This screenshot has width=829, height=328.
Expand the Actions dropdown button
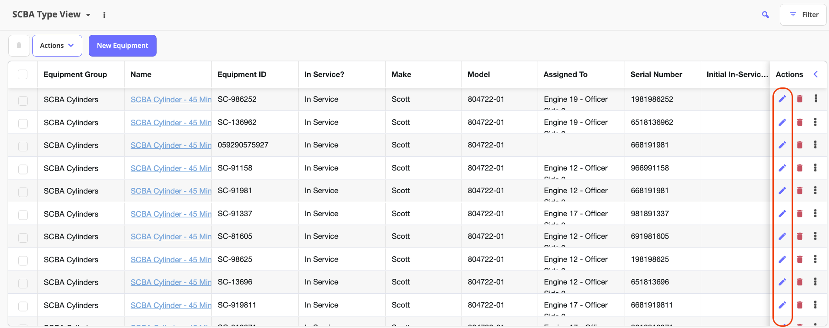(57, 46)
